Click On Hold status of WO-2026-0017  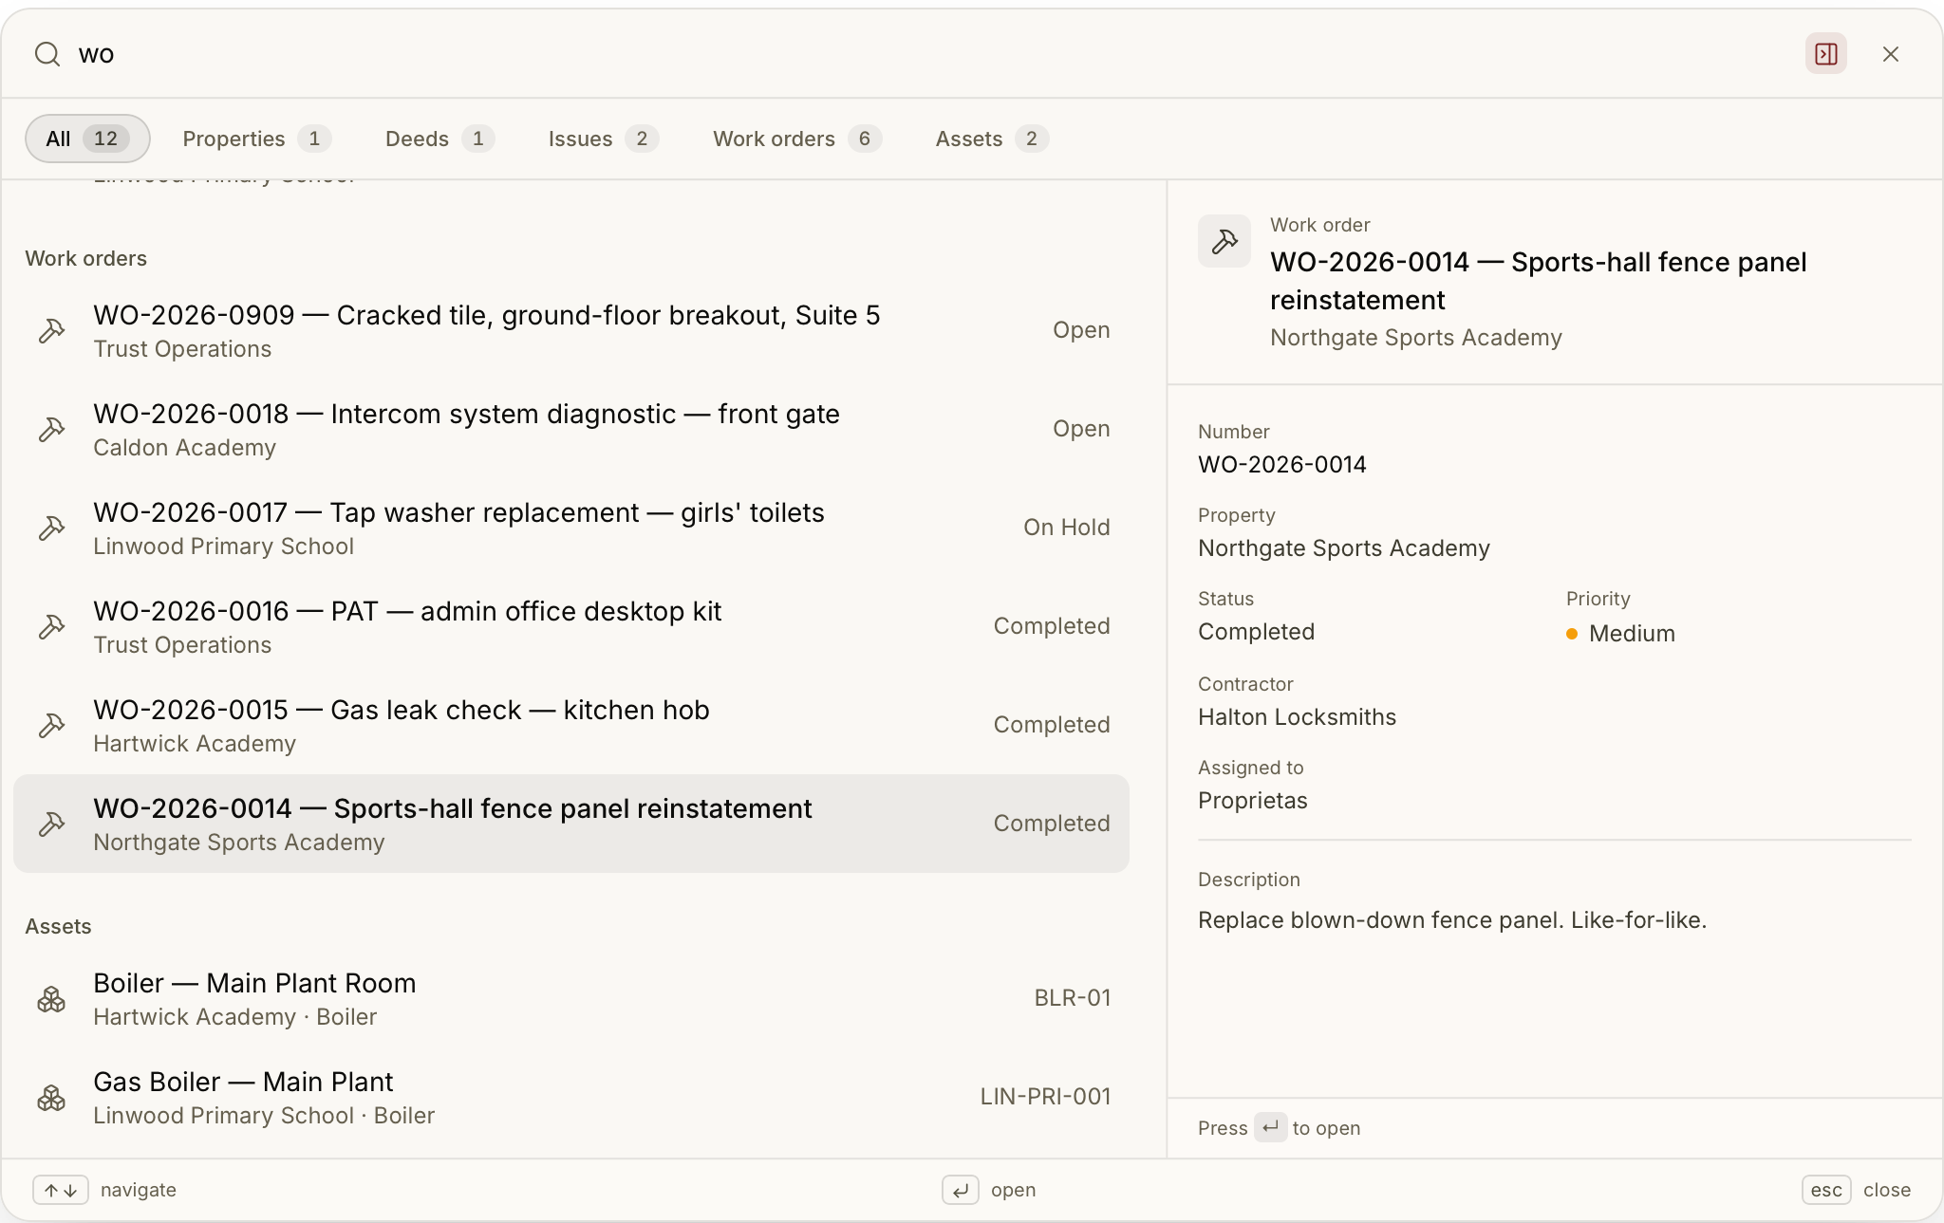point(1066,528)
